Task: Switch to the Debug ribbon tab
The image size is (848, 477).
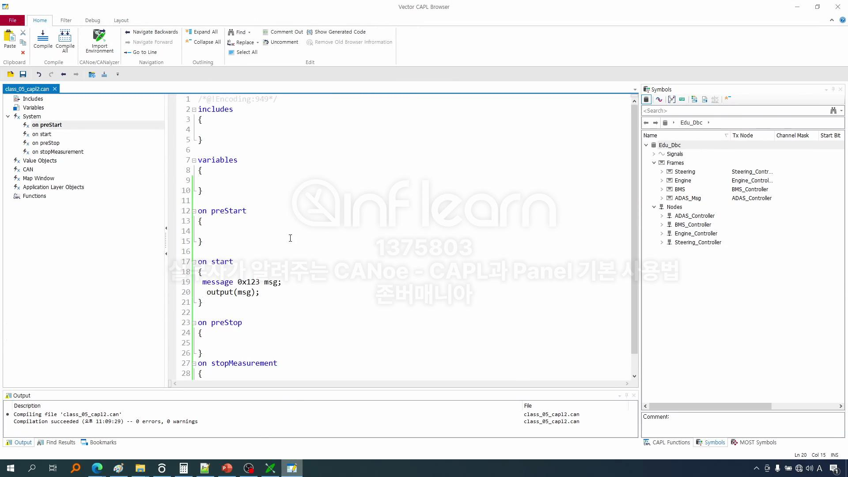Action: pyautogui.click(x=93, y=20)
